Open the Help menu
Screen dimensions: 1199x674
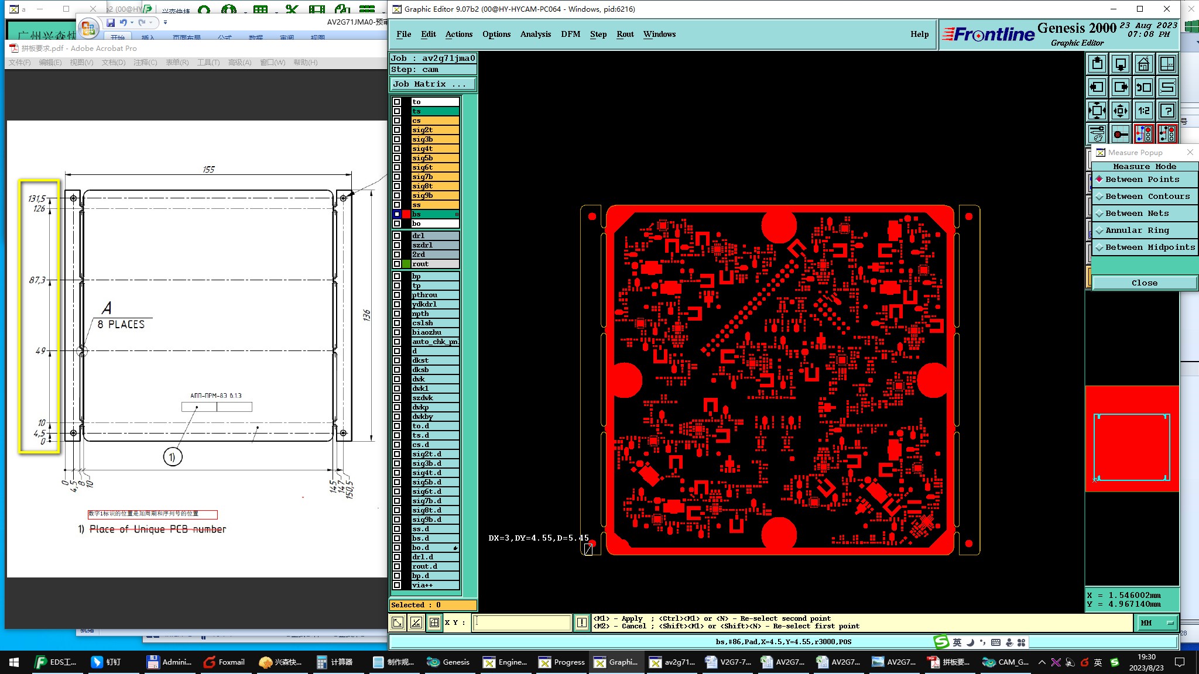click(919, 35)
